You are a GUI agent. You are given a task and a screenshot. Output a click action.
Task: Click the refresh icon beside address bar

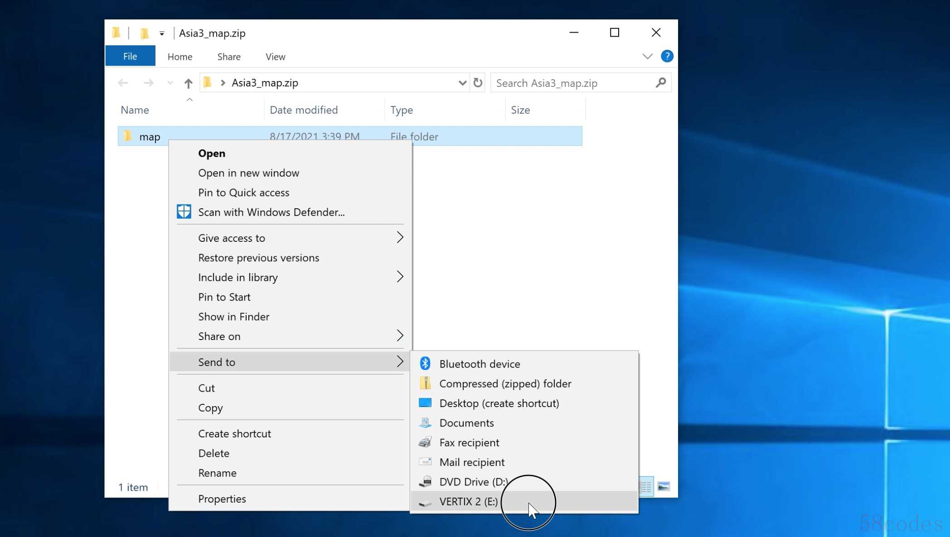(x=478, y=83)
